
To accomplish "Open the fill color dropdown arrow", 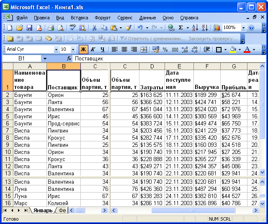I will coord(240,49).
